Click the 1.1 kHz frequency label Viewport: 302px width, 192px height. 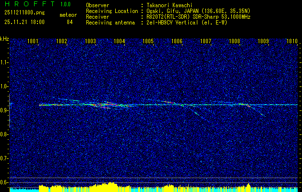tap(4, 62)
